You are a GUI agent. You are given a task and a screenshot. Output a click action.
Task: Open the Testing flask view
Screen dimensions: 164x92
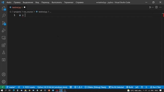click(4, 52)
